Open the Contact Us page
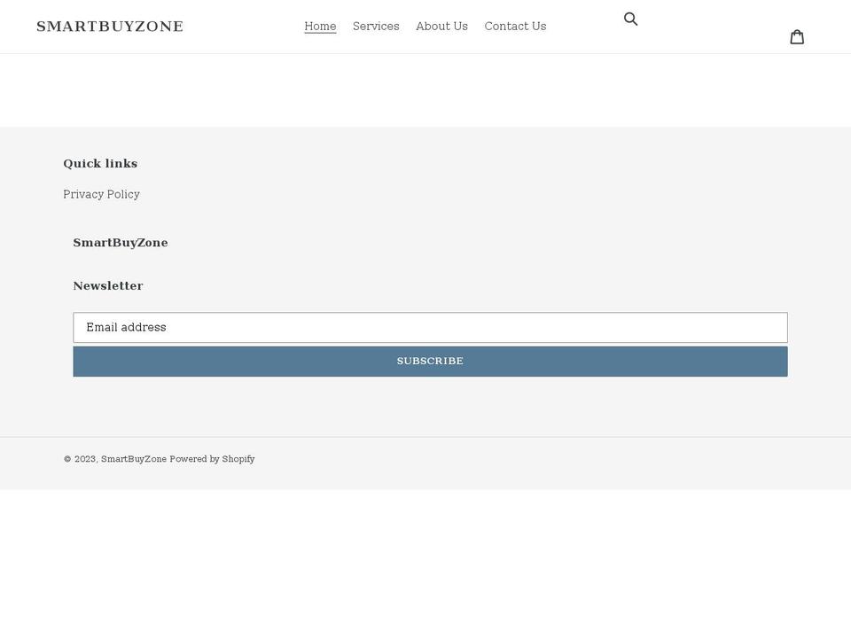 pyautogui.click(x=516, y=26)
